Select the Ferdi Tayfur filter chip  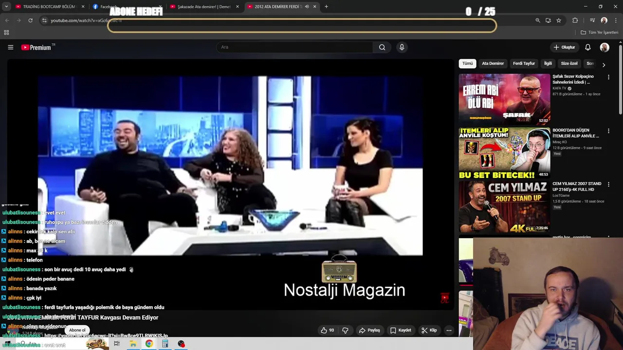click(524, 63)
